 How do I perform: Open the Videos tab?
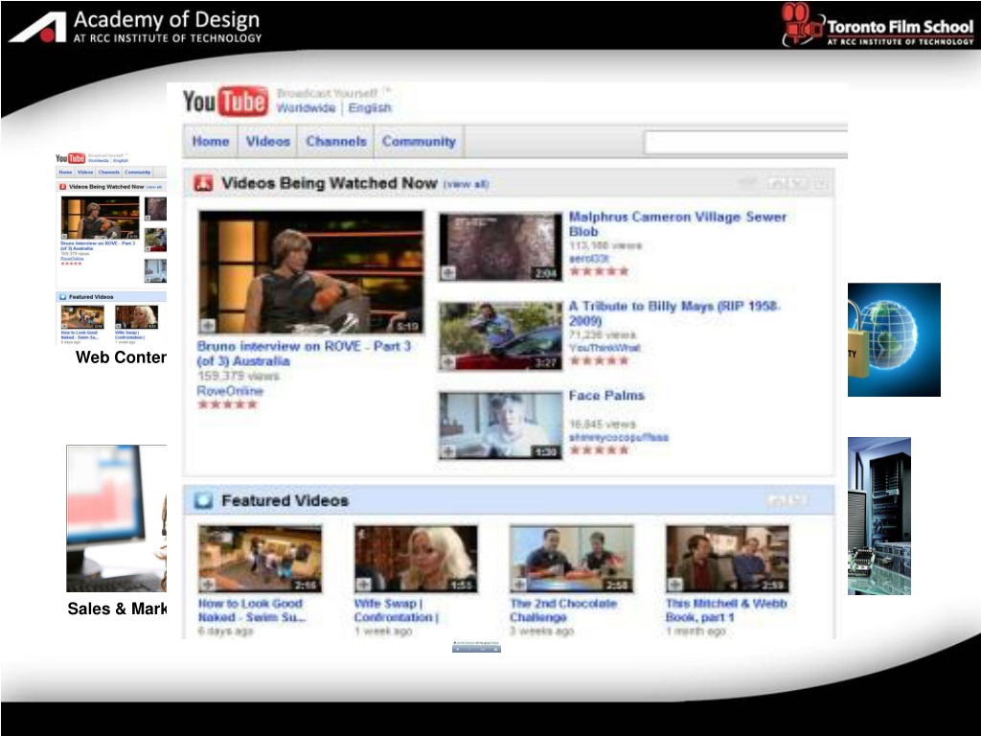pyautogui.click(x=268, y=142)
